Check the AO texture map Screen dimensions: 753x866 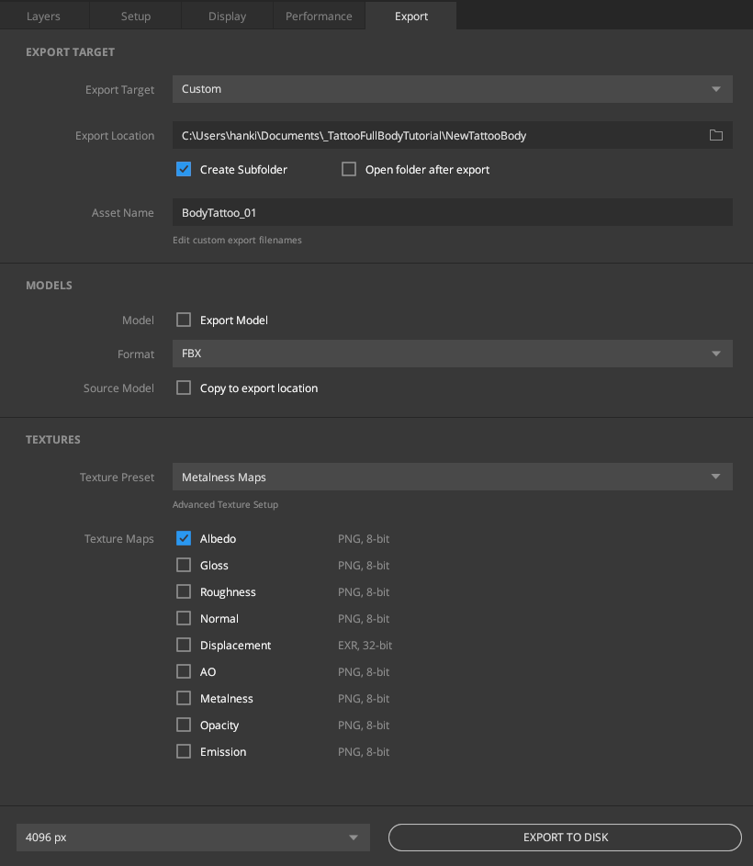click(x=183, y=671)
